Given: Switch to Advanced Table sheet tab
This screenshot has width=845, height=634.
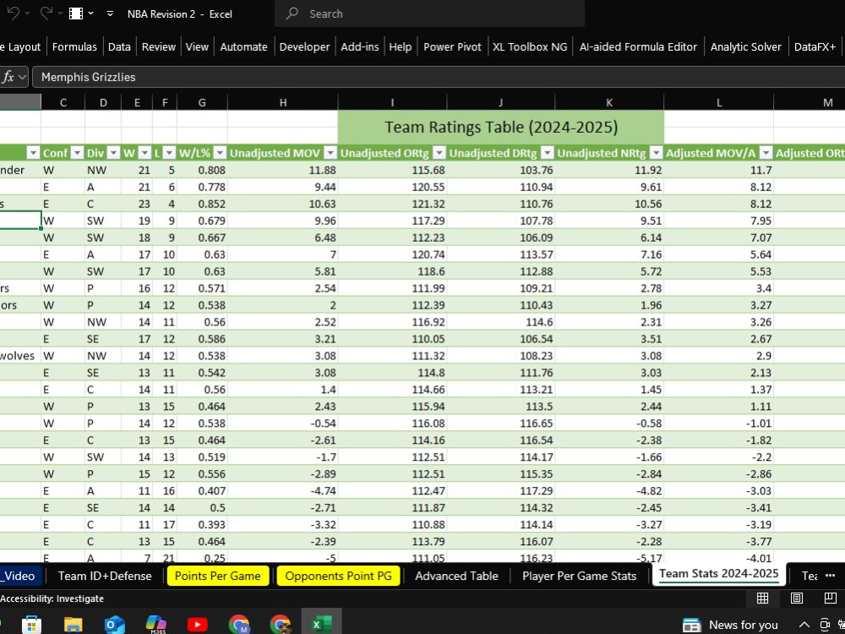Looking at the screenshot, I should [x=456, y=576].
